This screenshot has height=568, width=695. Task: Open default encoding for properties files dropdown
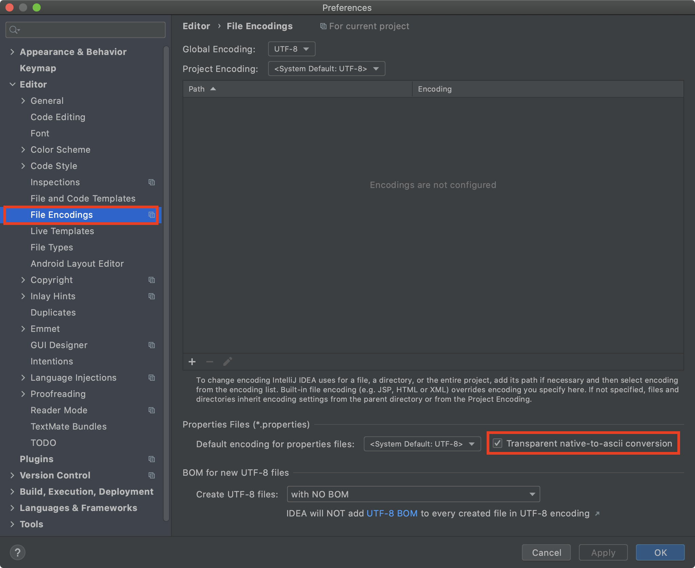point(422,444)
